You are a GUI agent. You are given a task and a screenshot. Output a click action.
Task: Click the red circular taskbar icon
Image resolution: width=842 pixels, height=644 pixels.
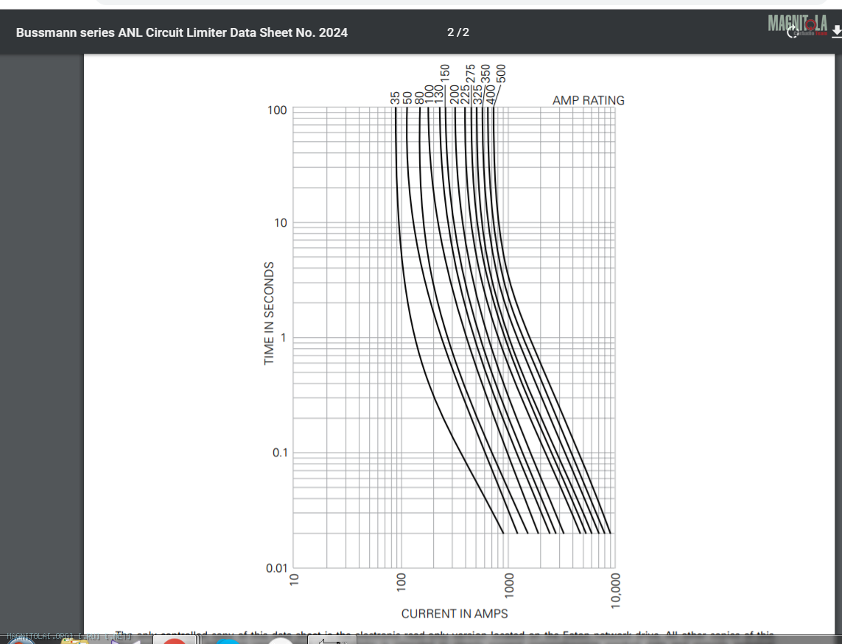174,640
